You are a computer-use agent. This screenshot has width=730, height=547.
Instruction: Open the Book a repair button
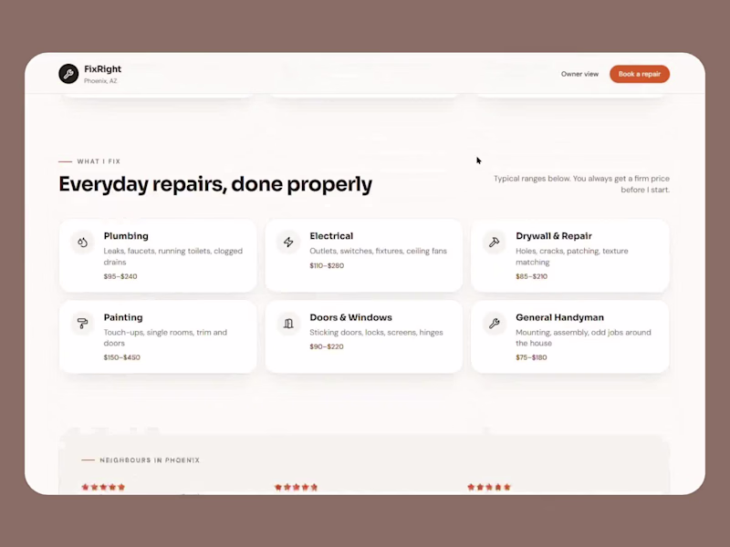click(640, 74)
